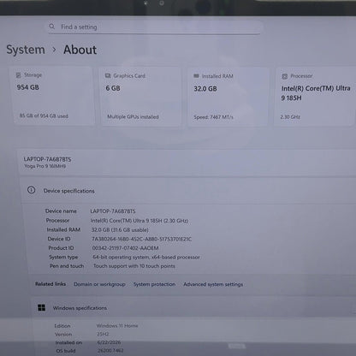The height and width of the screenshot is (356, 356).
Task: Click 'Multiple GPUs installed' text
Action: pos(133,116)
